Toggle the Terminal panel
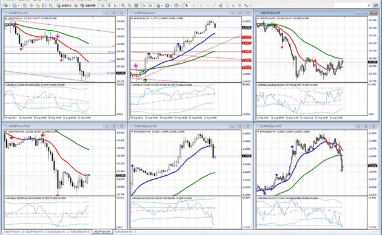Viewport: 382px width, 235px height. (44, 5)
